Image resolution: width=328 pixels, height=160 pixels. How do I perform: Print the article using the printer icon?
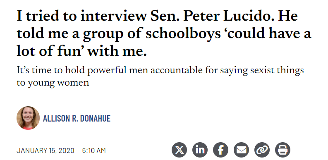point(283,150)
